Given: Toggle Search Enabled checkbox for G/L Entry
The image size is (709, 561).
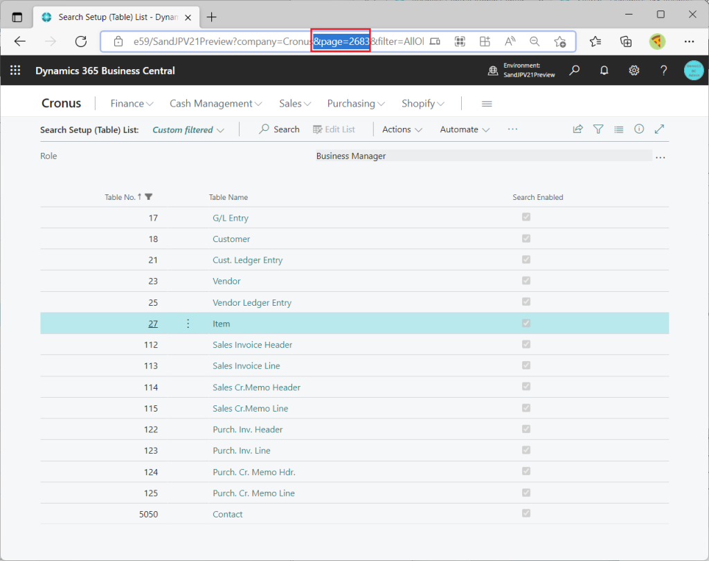Looking at the screenshot, I should (526, 217).
